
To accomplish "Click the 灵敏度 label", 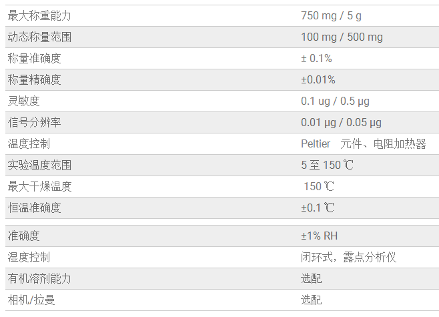I will point(23,101).
